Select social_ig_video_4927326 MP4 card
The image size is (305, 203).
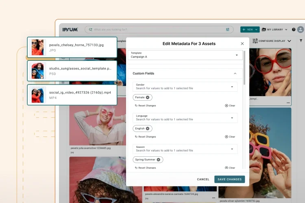point(72,95)
